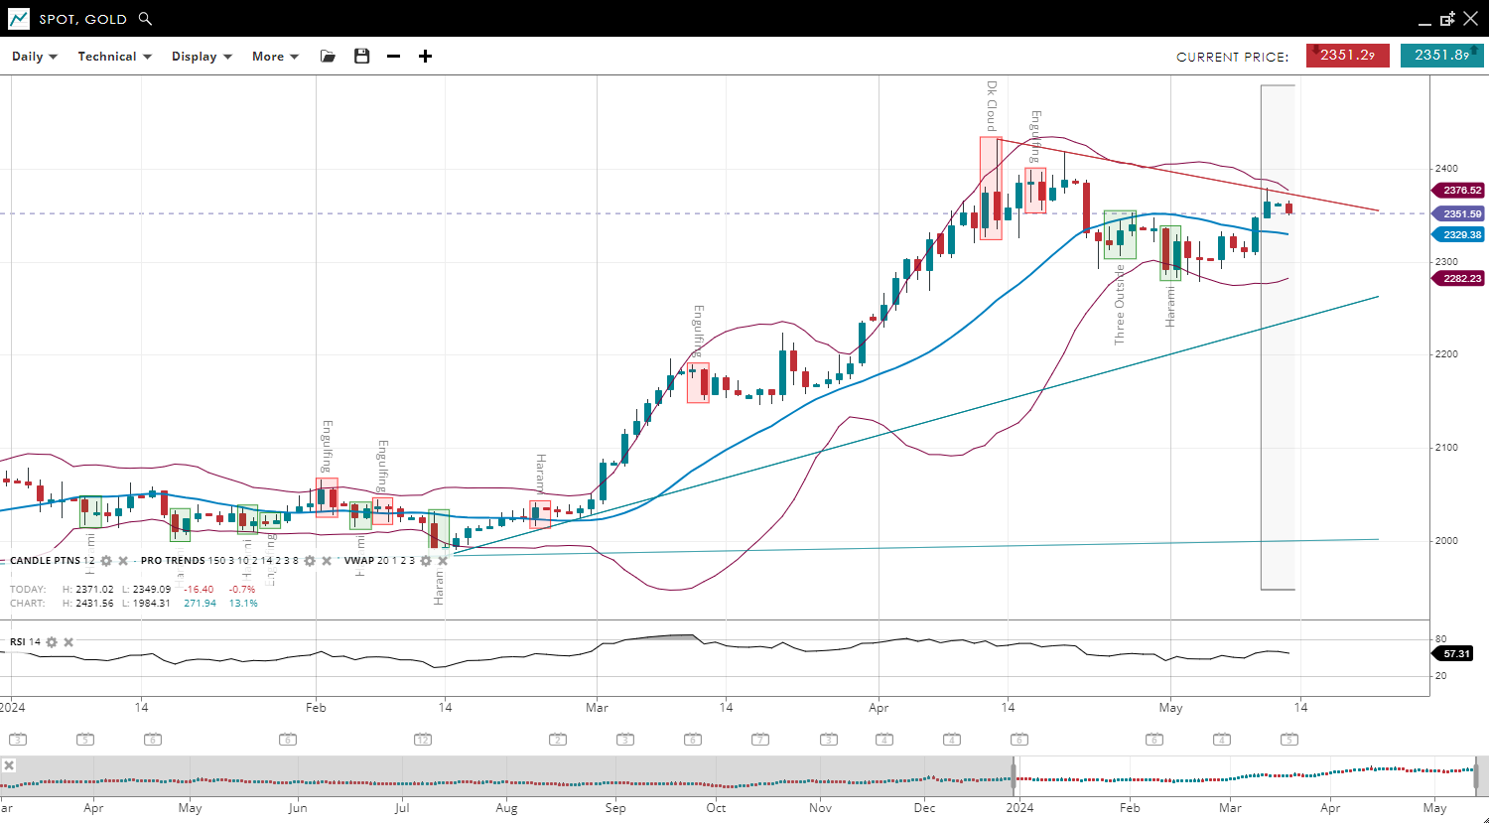Close the bottom navigator overview with its X

[9, 765]
